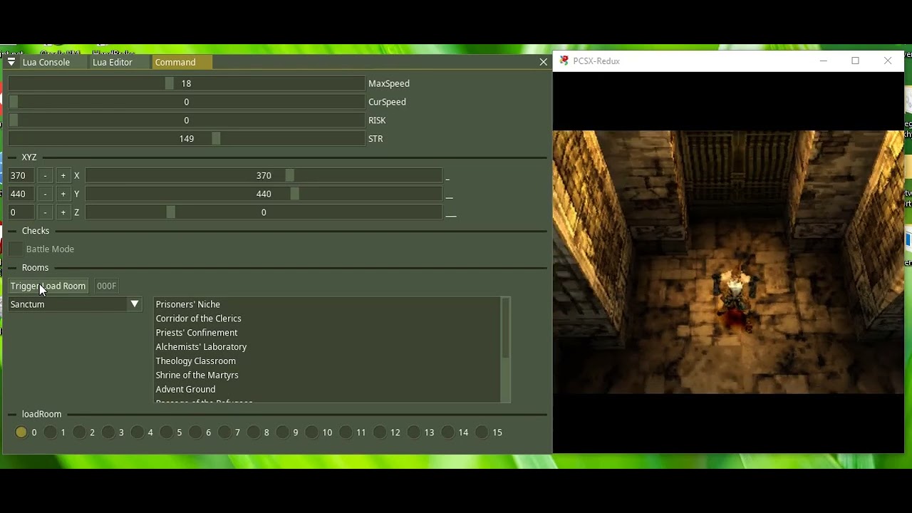The height and width of the screenshot is (513, 912).
Task: Select loadRoom radio button 6
Action: point(196,432)
